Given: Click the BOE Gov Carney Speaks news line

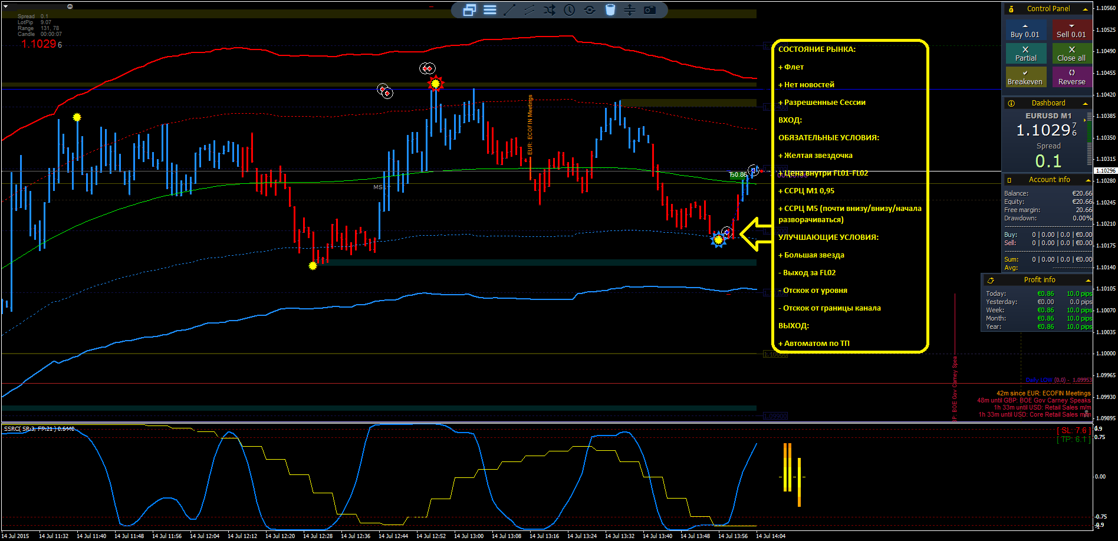Looking at the screenshot, I should 1034,401.
